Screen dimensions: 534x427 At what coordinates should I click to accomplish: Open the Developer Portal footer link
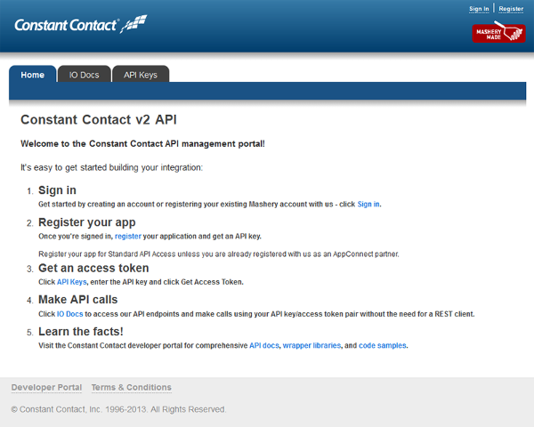[x=46, y=388]
